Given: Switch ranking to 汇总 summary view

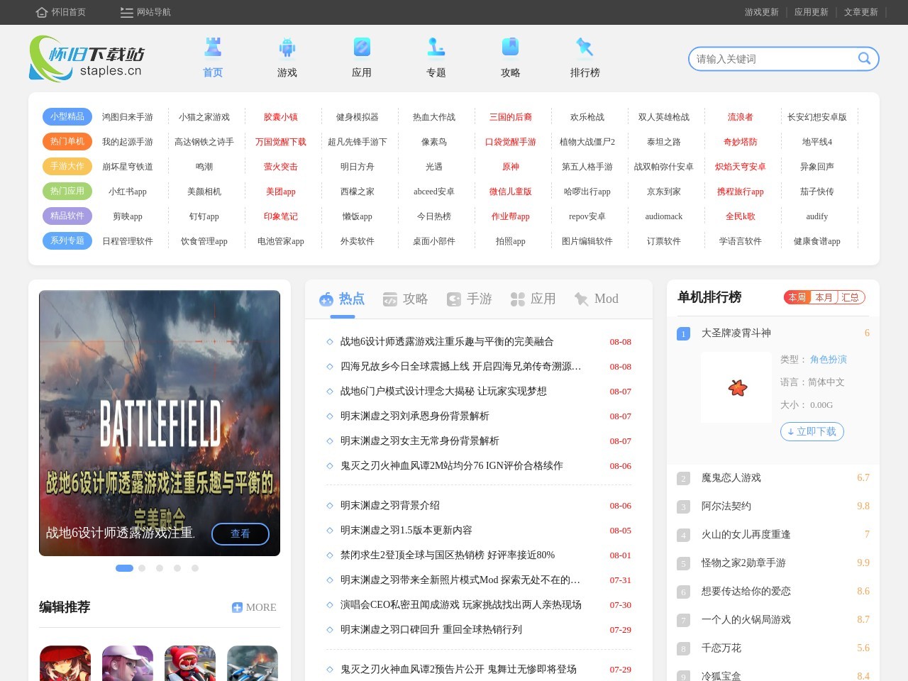Looking at the screenshot, I should click(849, 297).
